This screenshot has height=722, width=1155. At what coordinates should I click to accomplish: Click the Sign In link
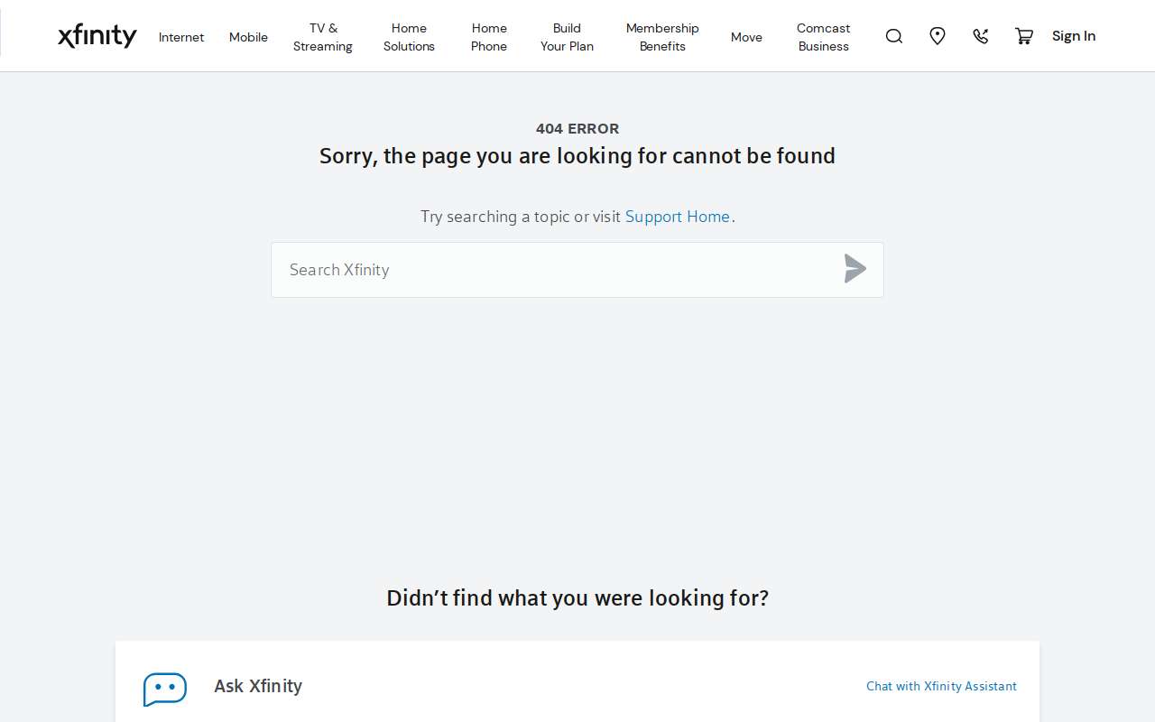(1074, 36)
